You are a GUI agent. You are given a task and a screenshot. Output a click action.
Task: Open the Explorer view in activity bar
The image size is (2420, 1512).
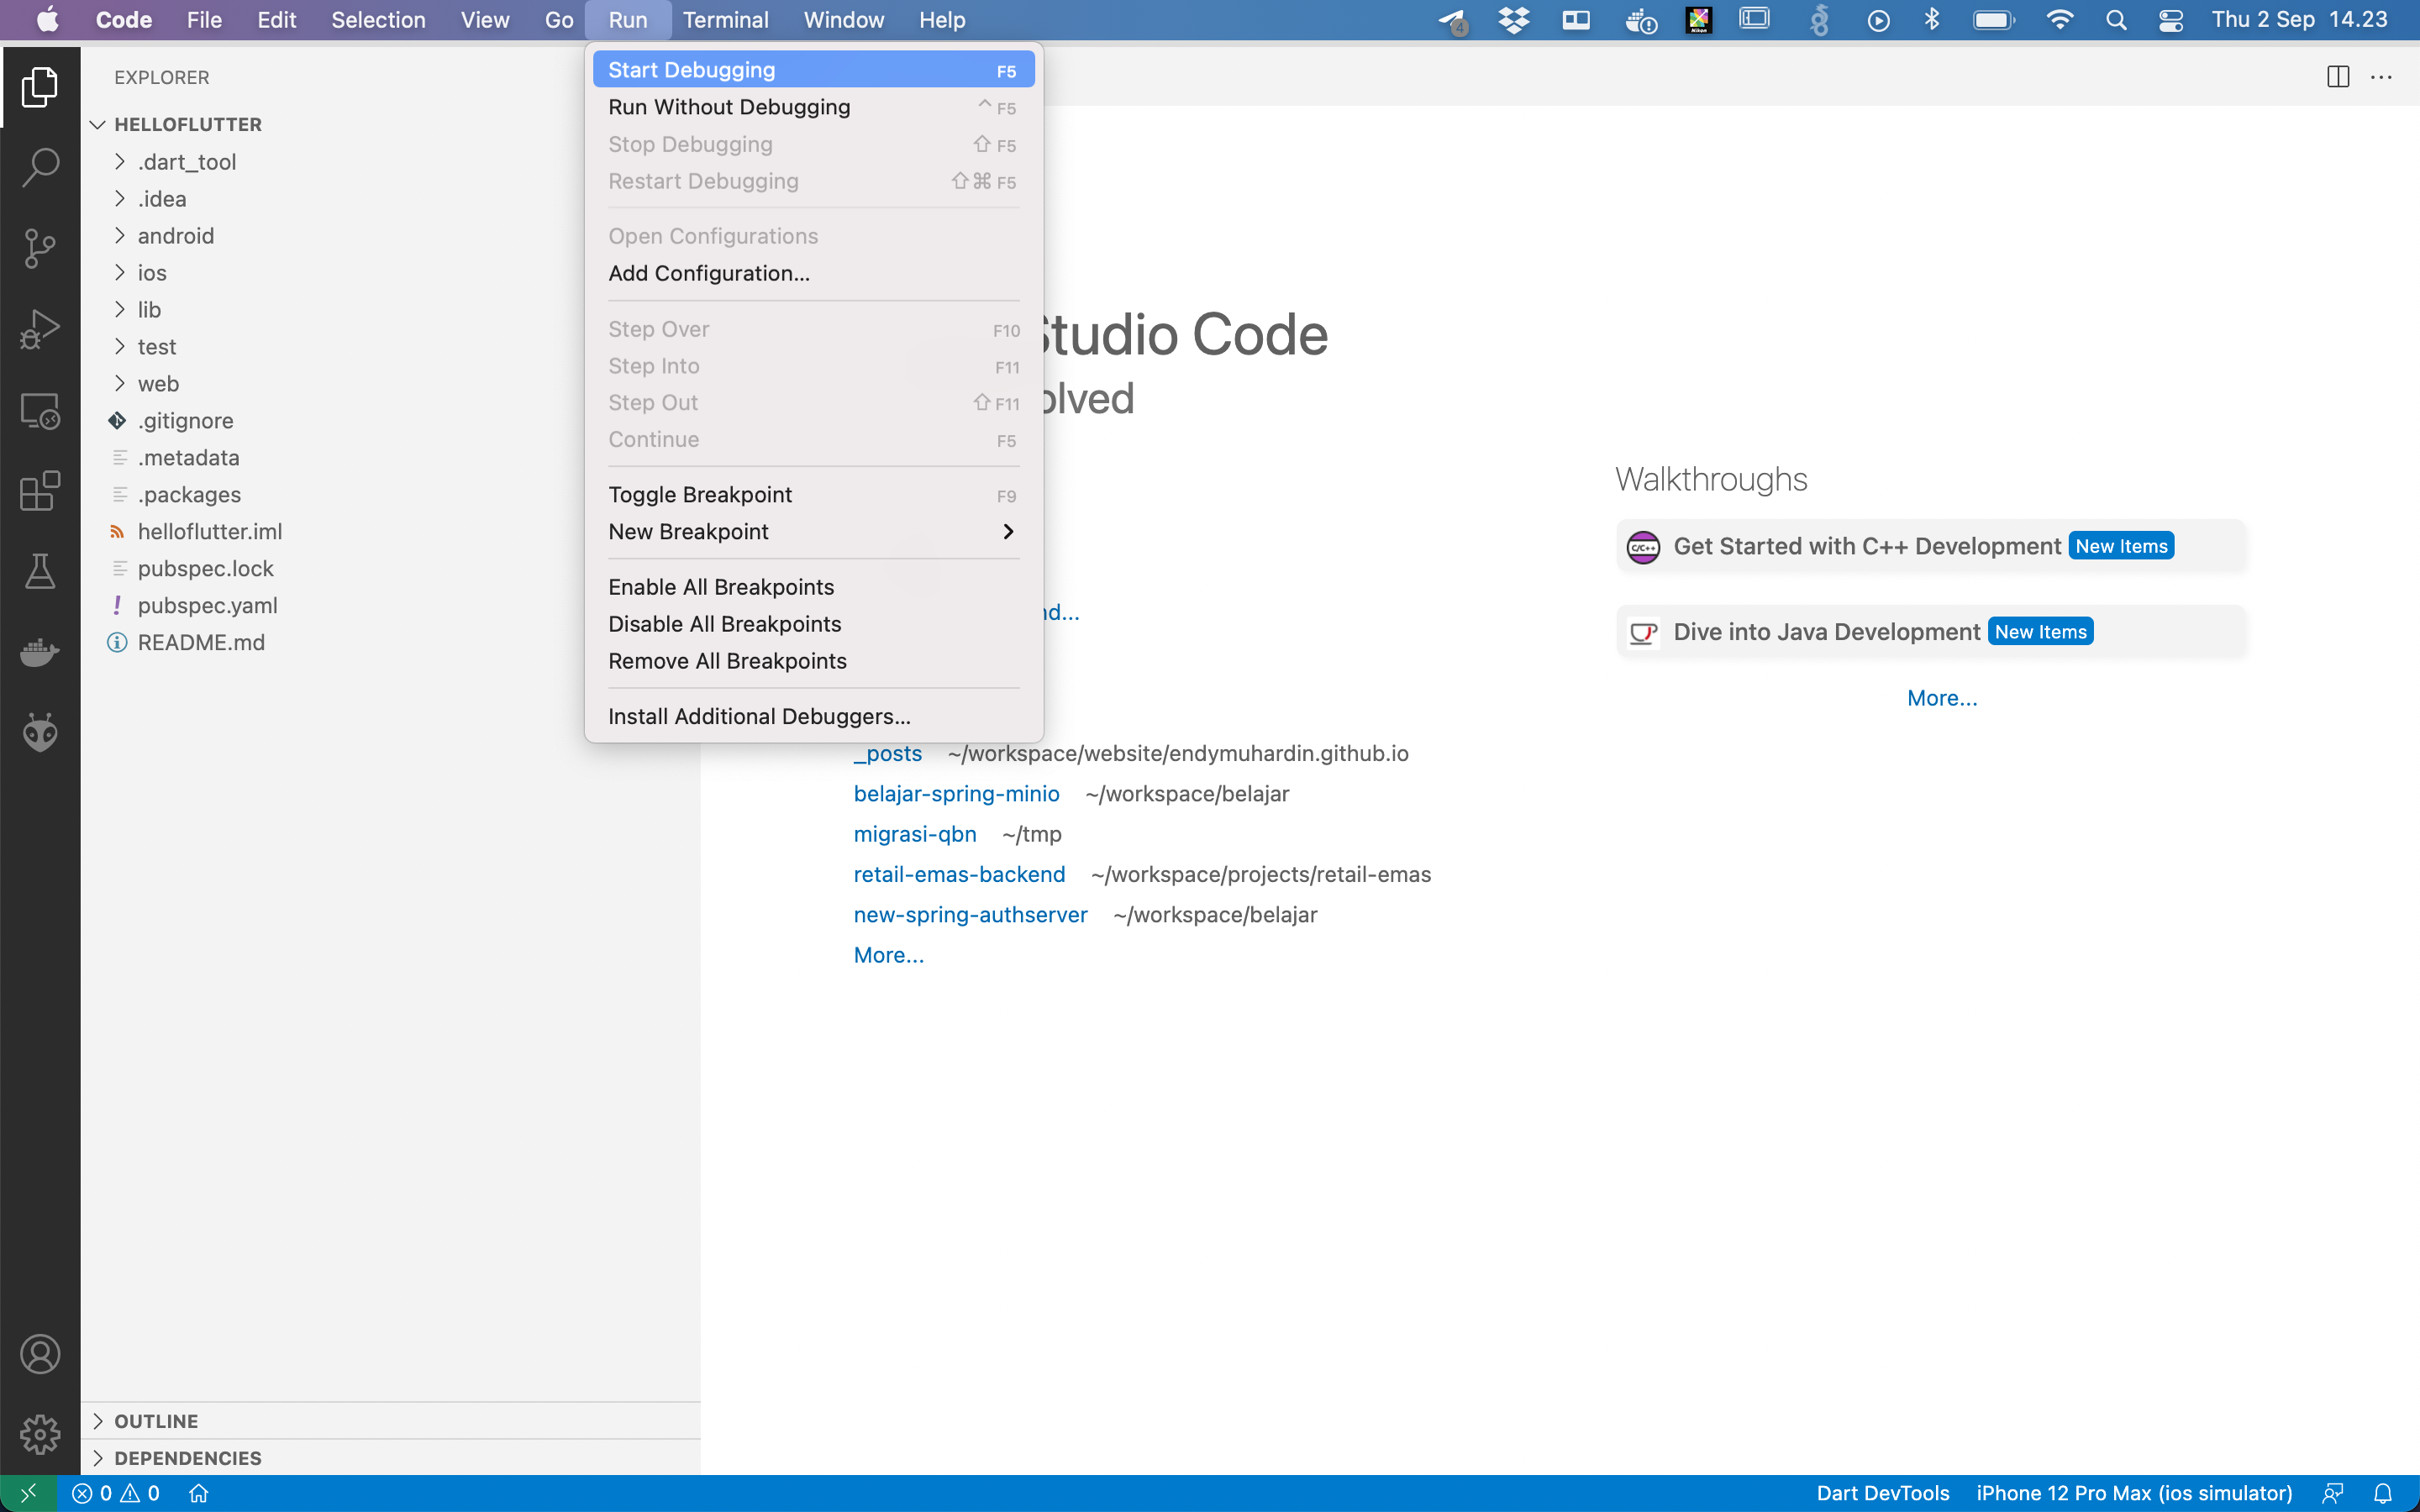pos(40,87)
